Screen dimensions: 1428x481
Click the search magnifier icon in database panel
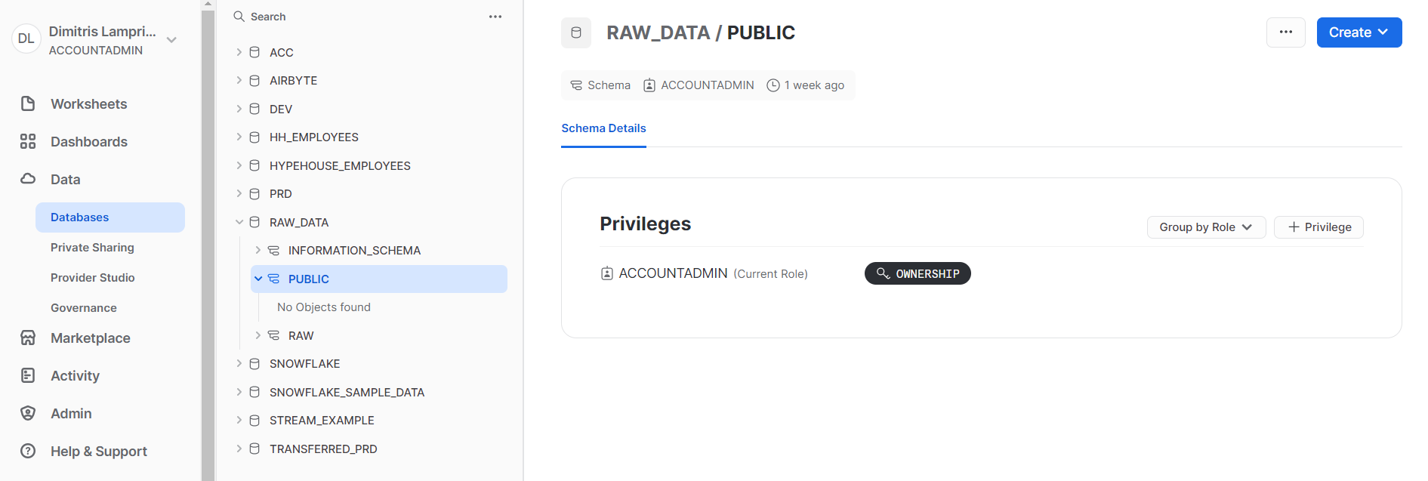coord(239,17)
